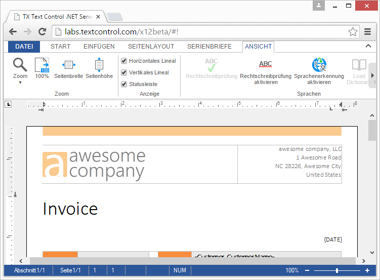Click the URL address bar
This screenshot has height=280, width=380.
click(x=202, y=32)
